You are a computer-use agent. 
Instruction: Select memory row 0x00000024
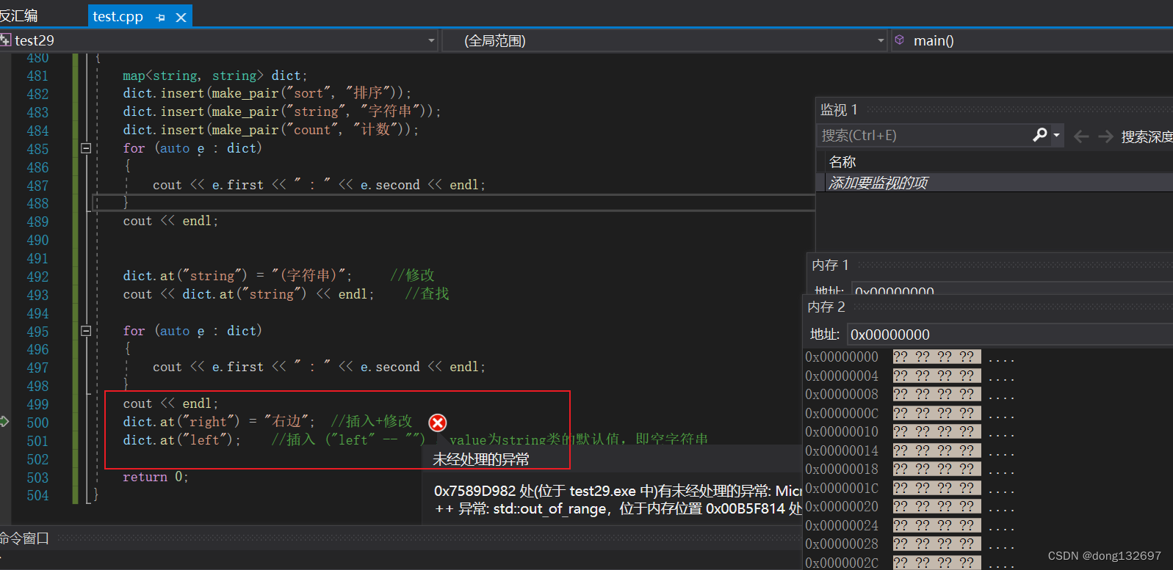pyautogui.click(x=911, y=525)
